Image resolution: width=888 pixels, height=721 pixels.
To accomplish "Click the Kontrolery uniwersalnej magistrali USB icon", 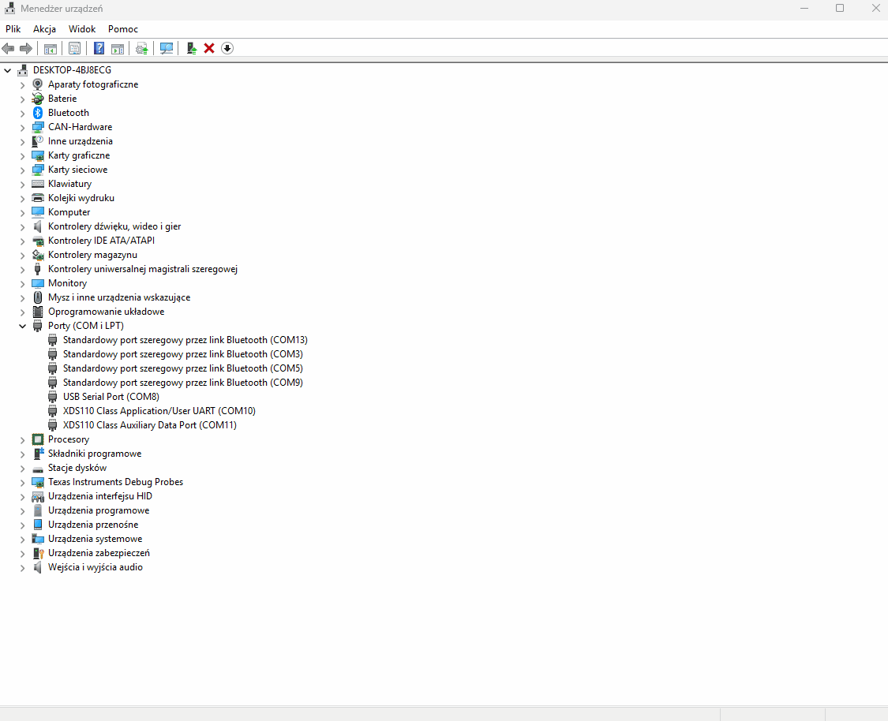I will click(37, 269).
